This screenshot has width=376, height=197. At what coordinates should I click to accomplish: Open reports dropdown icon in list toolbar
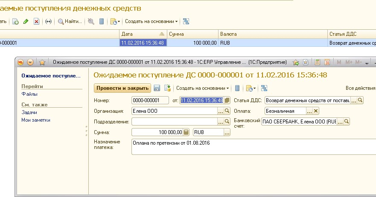click(x=115, y=22)
